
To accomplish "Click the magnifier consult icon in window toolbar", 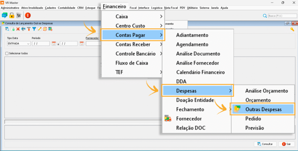I will pyautogui.click(x=7, y=29).
